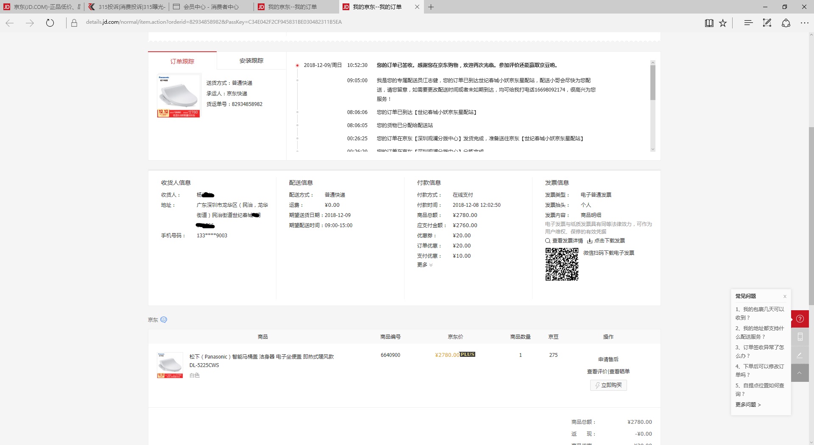Viewport: 814px width, 445px height.
Task: Click the 应支付金额 ¥2760.00 value
Action: [465, 225]
